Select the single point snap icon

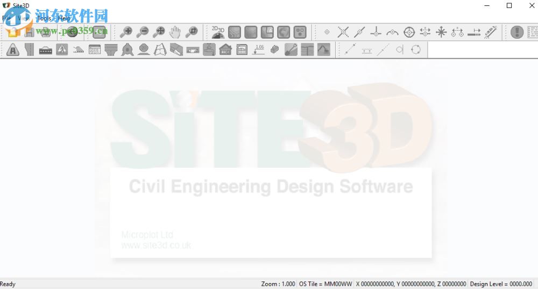327,32
